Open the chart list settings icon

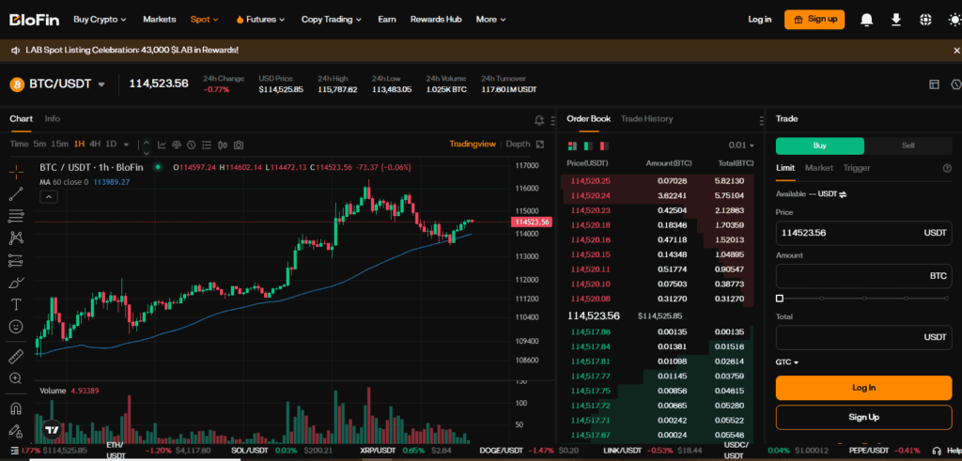tap(207, 145)
